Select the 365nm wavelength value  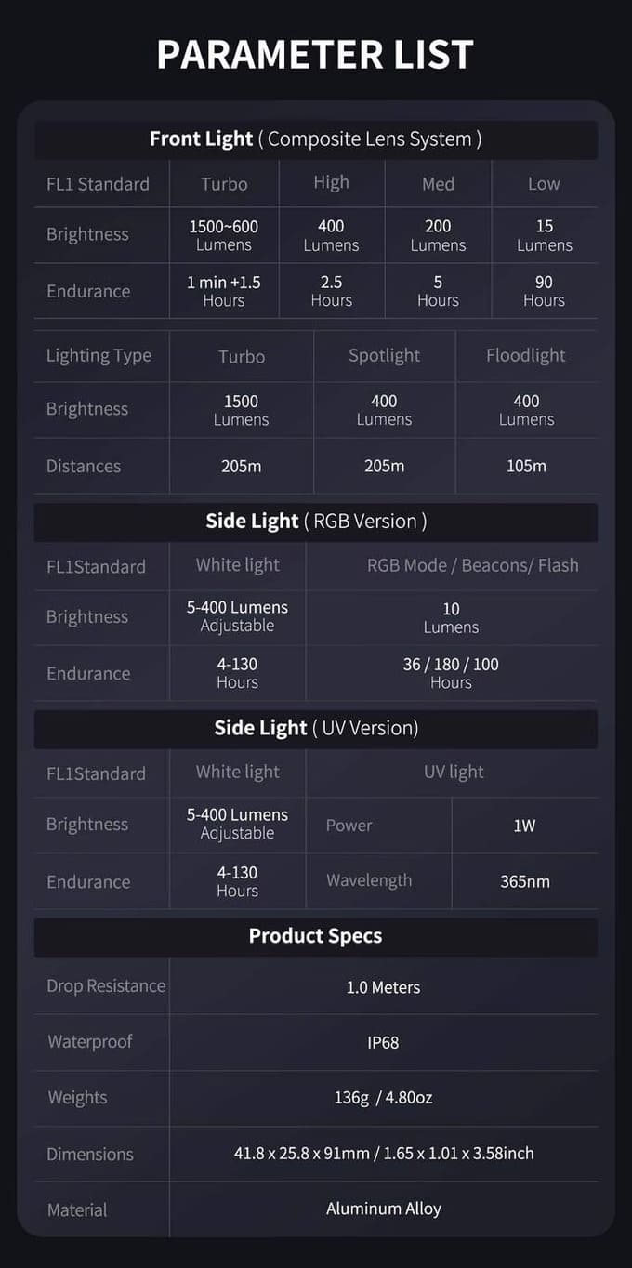[x=524, y=881]
